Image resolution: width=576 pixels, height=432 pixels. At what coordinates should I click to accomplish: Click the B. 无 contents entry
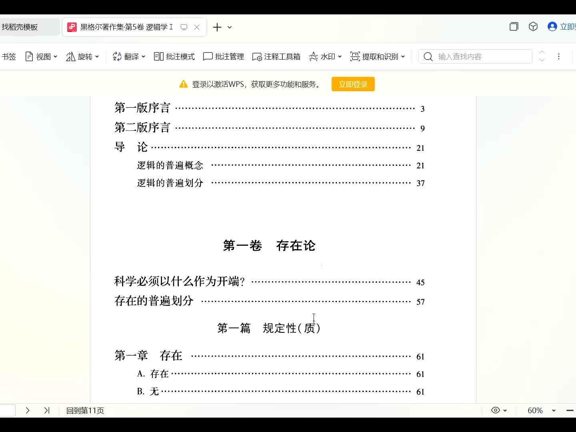[280, 392]
